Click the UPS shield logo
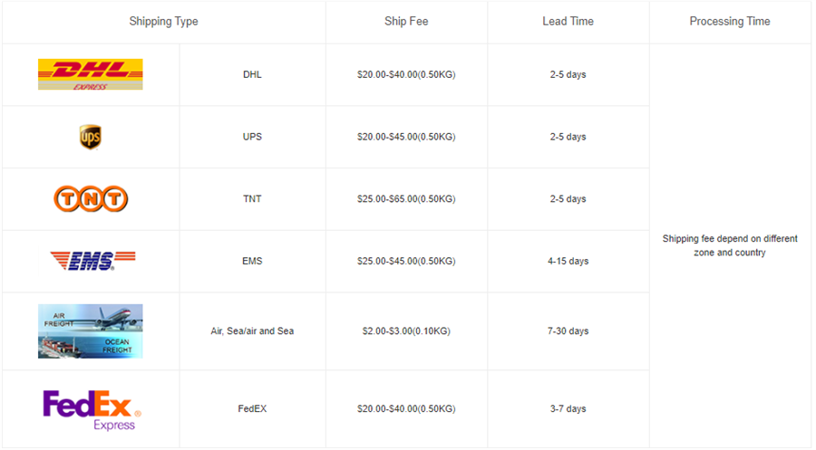 pos(90,137)
